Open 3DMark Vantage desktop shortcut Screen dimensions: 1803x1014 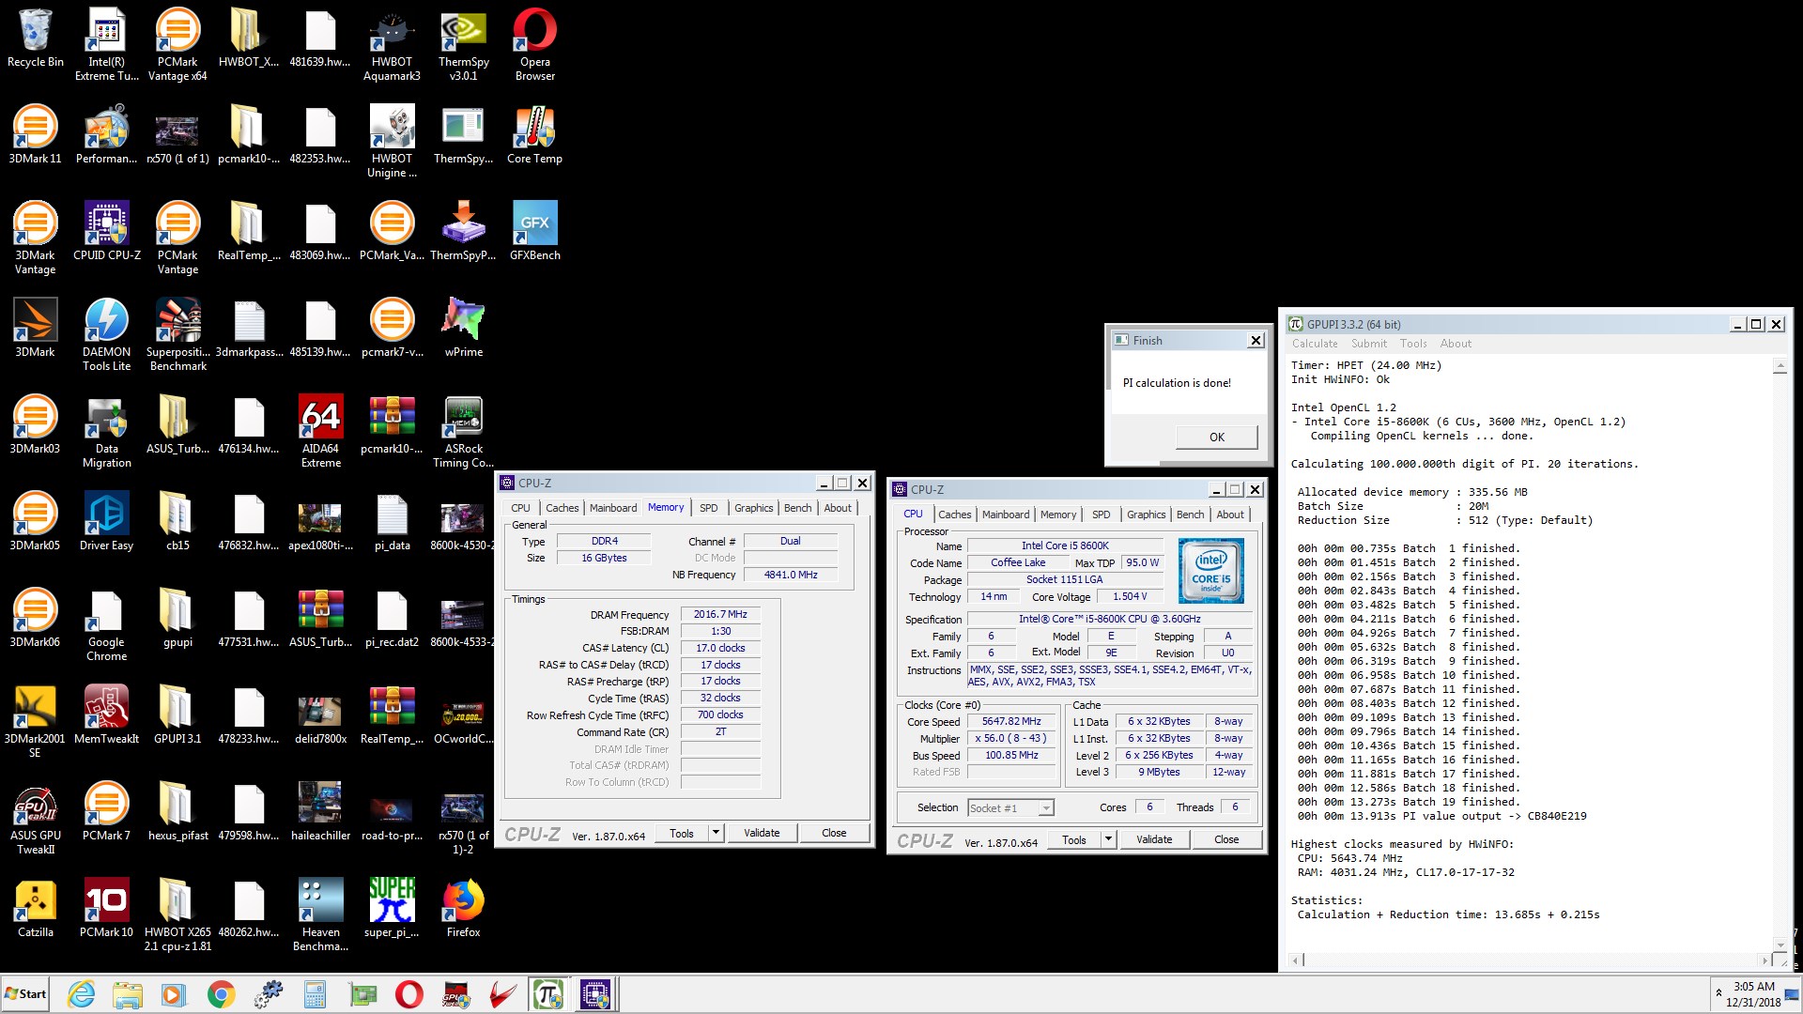point(35,238)
